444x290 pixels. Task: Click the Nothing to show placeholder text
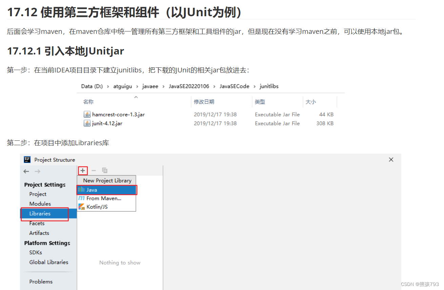click(120, 263)
